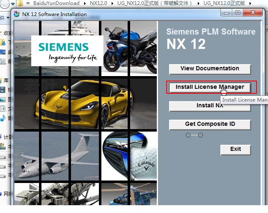Open the 组织 dropdown in Explorer toolbar
This screenshot has width=268, height=213.
(x=5, y=18)
